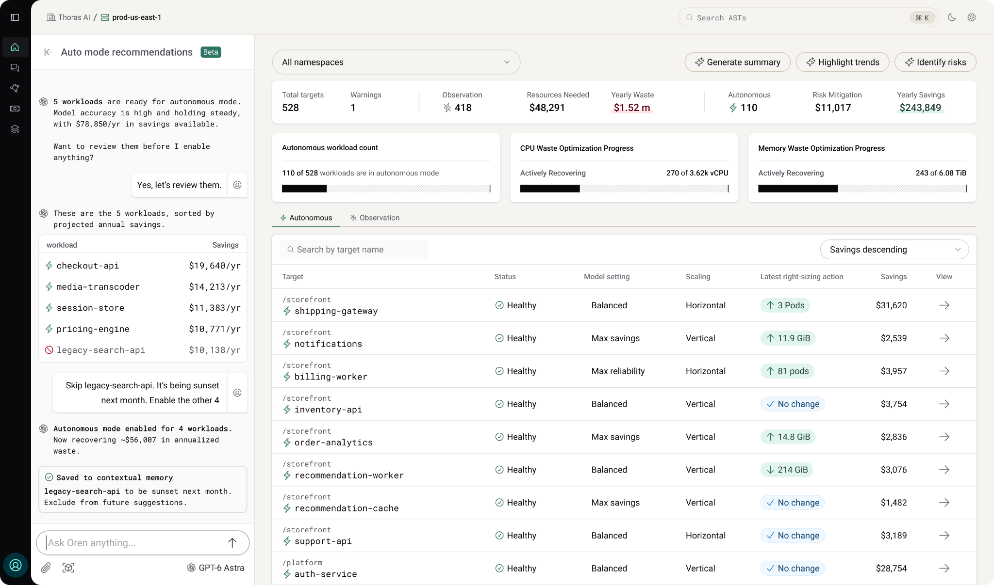Click the paperclip attach icon
This screenshot has width=994, height=585.
[46, 568]
